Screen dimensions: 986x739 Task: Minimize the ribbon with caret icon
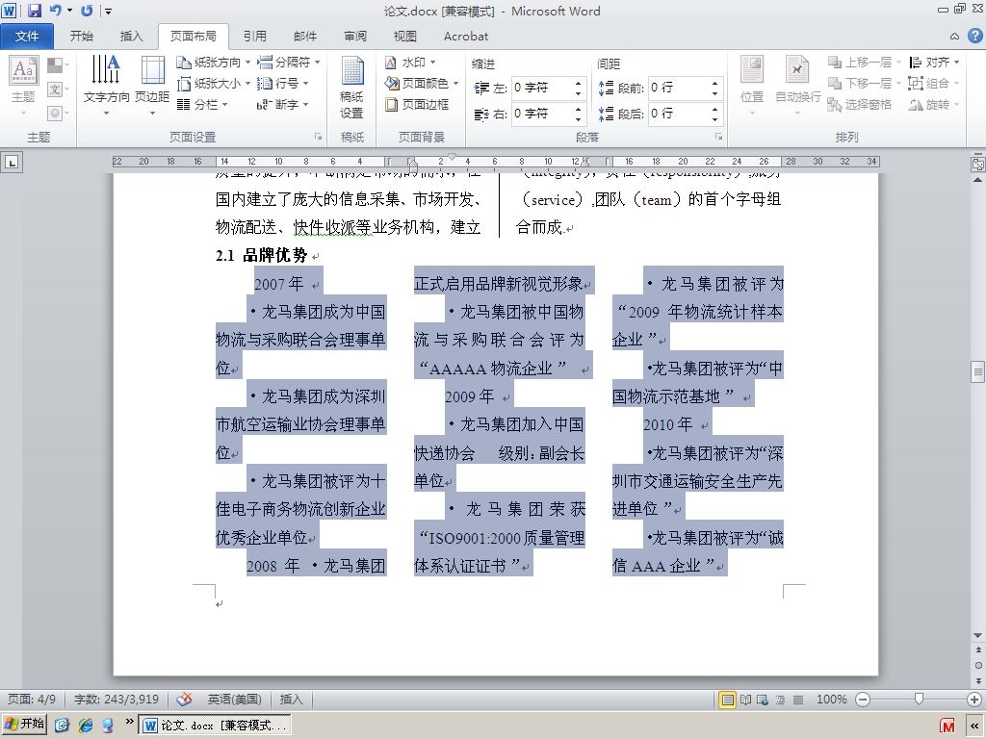(954, 37)
